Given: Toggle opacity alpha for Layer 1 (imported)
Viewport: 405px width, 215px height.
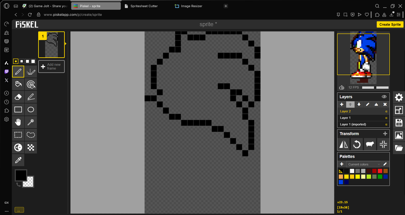Looking at the screenshot, I should click(x=386, y=124).
